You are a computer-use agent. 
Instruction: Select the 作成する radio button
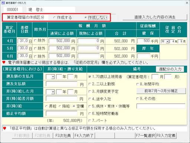point(54,17)
